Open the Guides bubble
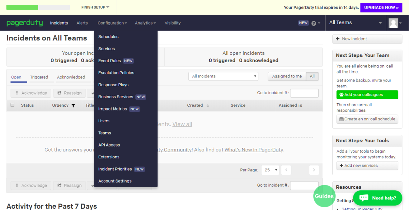This screenshot has width=409, height=210. 324,196
